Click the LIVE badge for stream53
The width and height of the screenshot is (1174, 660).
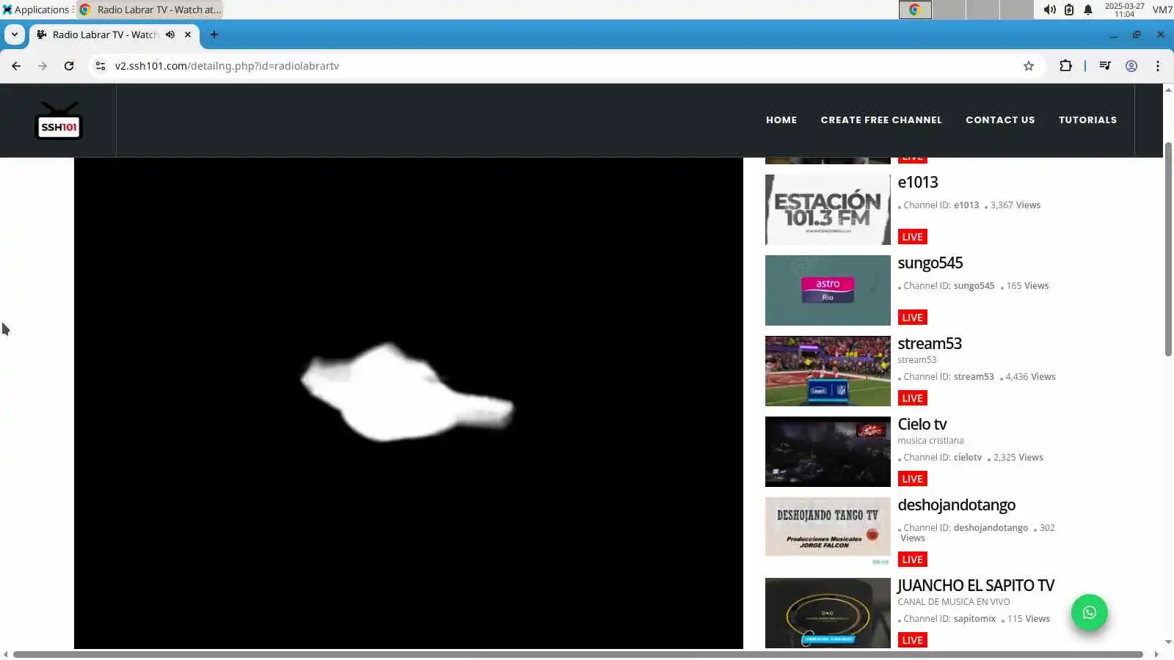[913, 398]
